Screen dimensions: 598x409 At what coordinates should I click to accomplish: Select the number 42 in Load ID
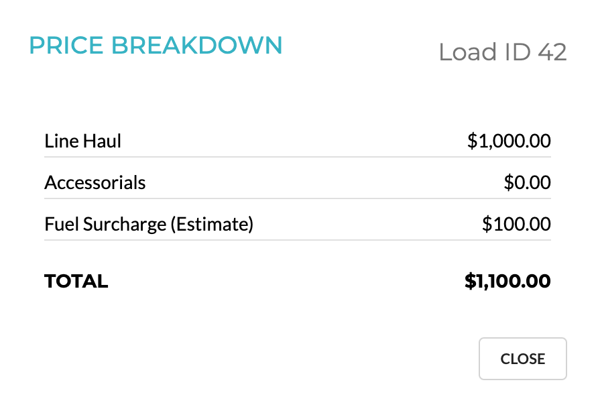[x=554, y=52]
